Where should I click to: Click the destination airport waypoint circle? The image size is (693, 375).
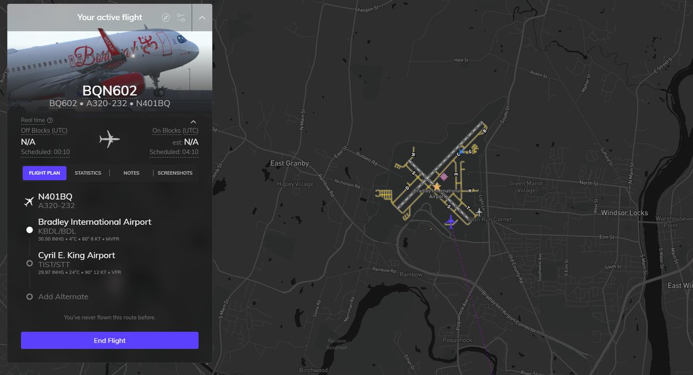click(29, 263)
